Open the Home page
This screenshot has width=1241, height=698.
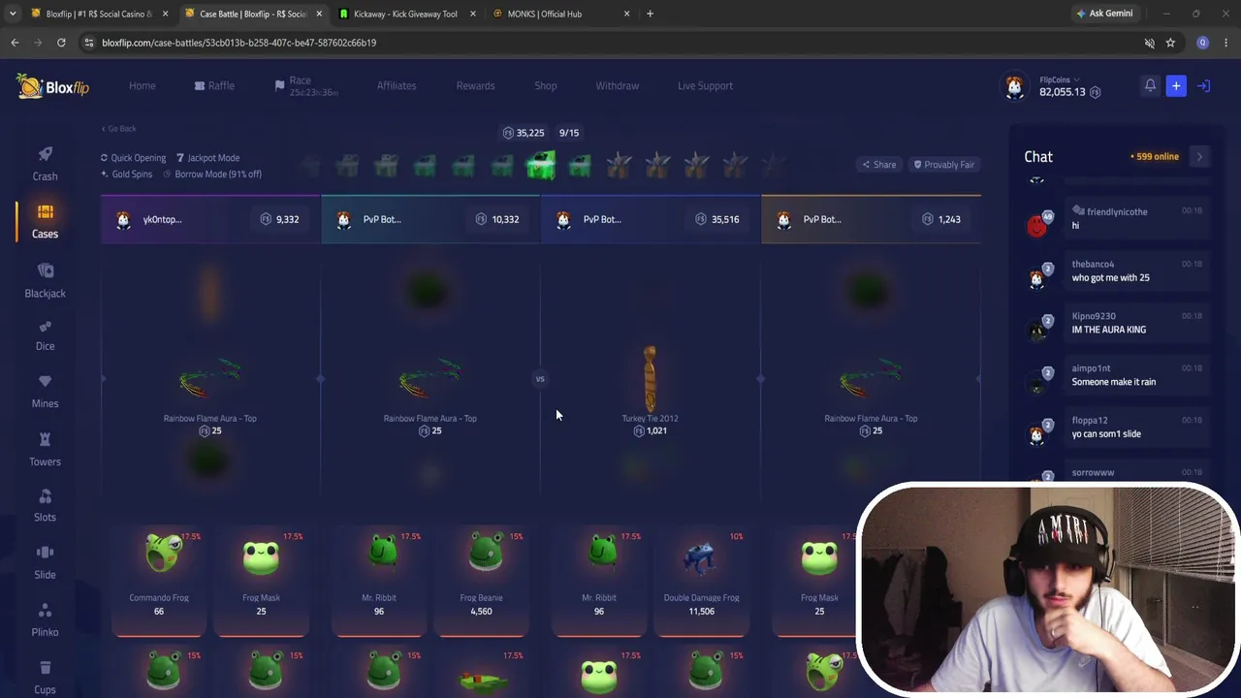(x=142, y=86)
